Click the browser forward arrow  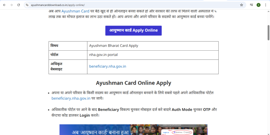click(11, 5)
